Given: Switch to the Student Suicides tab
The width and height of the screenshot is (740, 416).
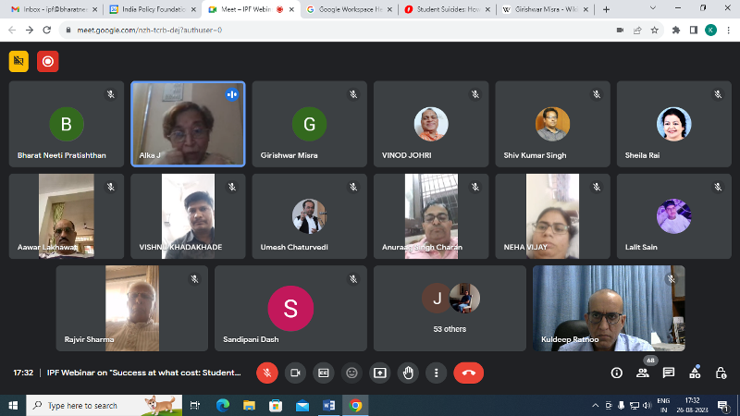Looking at the screenshot, I should click(x=447, y=9).
